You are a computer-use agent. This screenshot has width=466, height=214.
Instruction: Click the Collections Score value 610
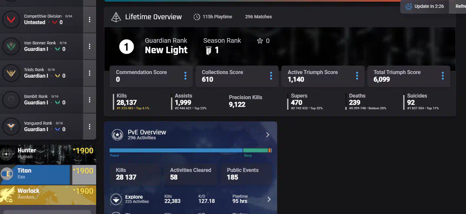click(x=208, y=79)
